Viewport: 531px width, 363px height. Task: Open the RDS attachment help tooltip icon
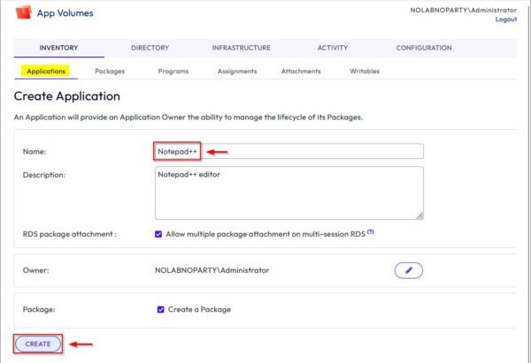(371, 232)
